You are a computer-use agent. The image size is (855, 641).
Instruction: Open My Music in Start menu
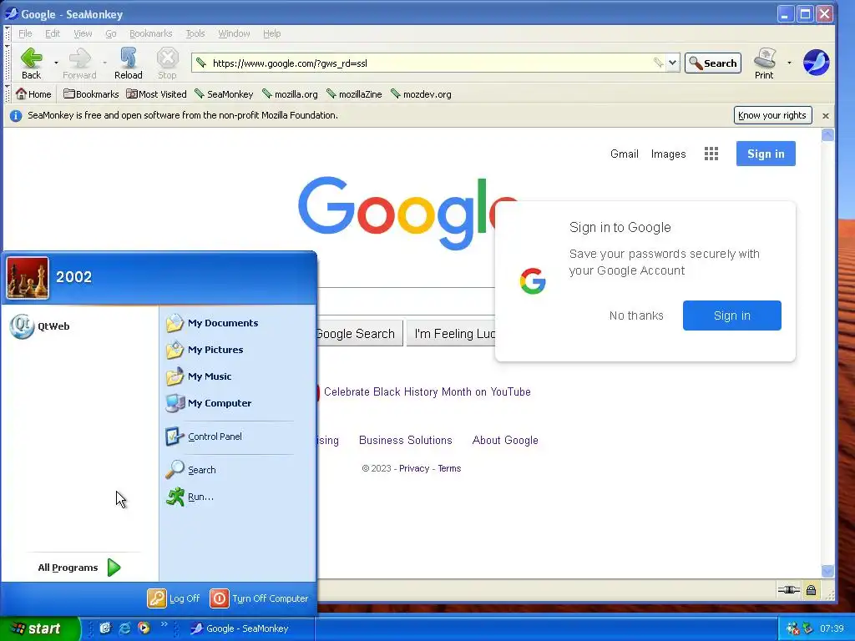coord(199,376)
